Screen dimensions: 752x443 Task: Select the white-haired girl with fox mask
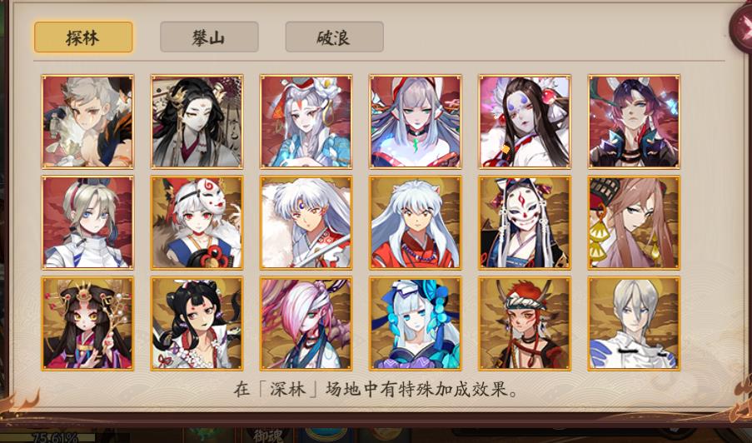pyautogui.click(x=197, y=222)
